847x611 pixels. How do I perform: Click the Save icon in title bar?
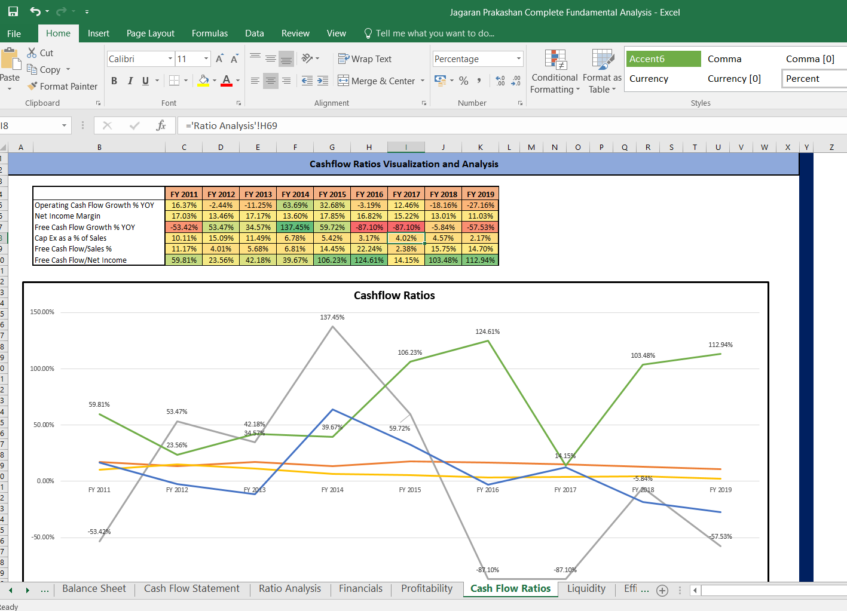click(13, 11)
